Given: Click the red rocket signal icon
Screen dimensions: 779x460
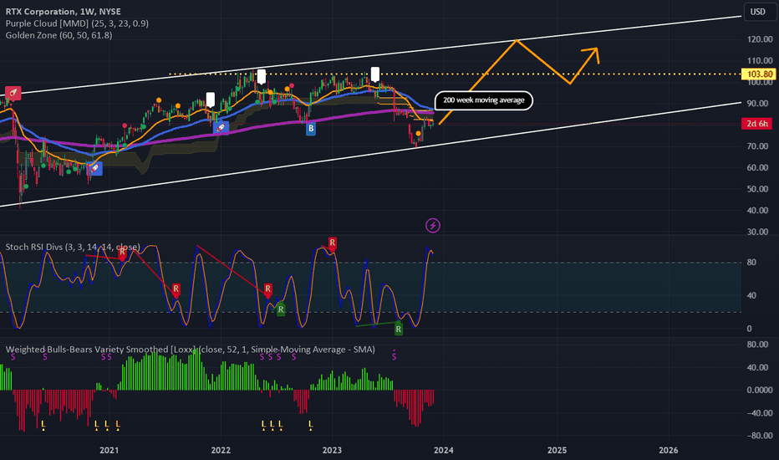Looking at the screenshot, I should pos(13,93).
